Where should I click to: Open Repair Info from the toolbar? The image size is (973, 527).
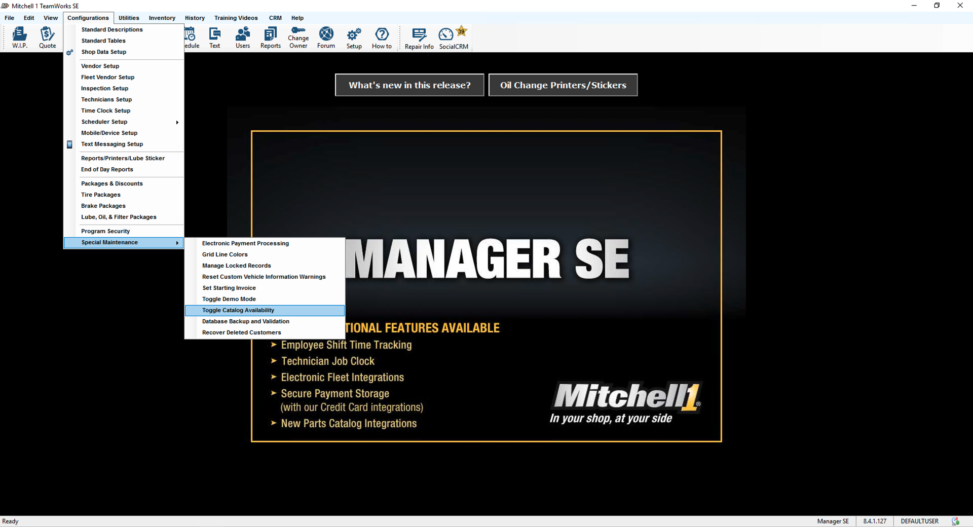419,37
